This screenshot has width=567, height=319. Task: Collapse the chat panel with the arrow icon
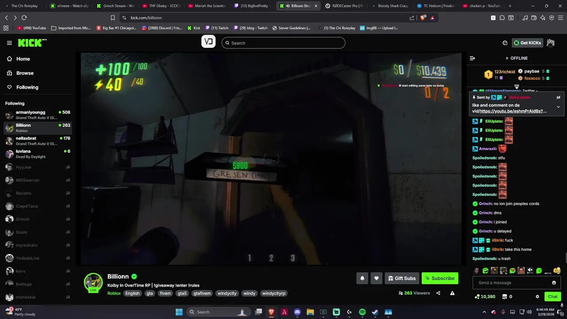point(472,58)
